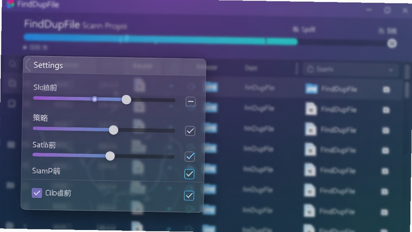The width and height of the screenshot is (412, 232).
Task: Click the chevron arrow of the header dropdown
Action: (x=391, y=70)
